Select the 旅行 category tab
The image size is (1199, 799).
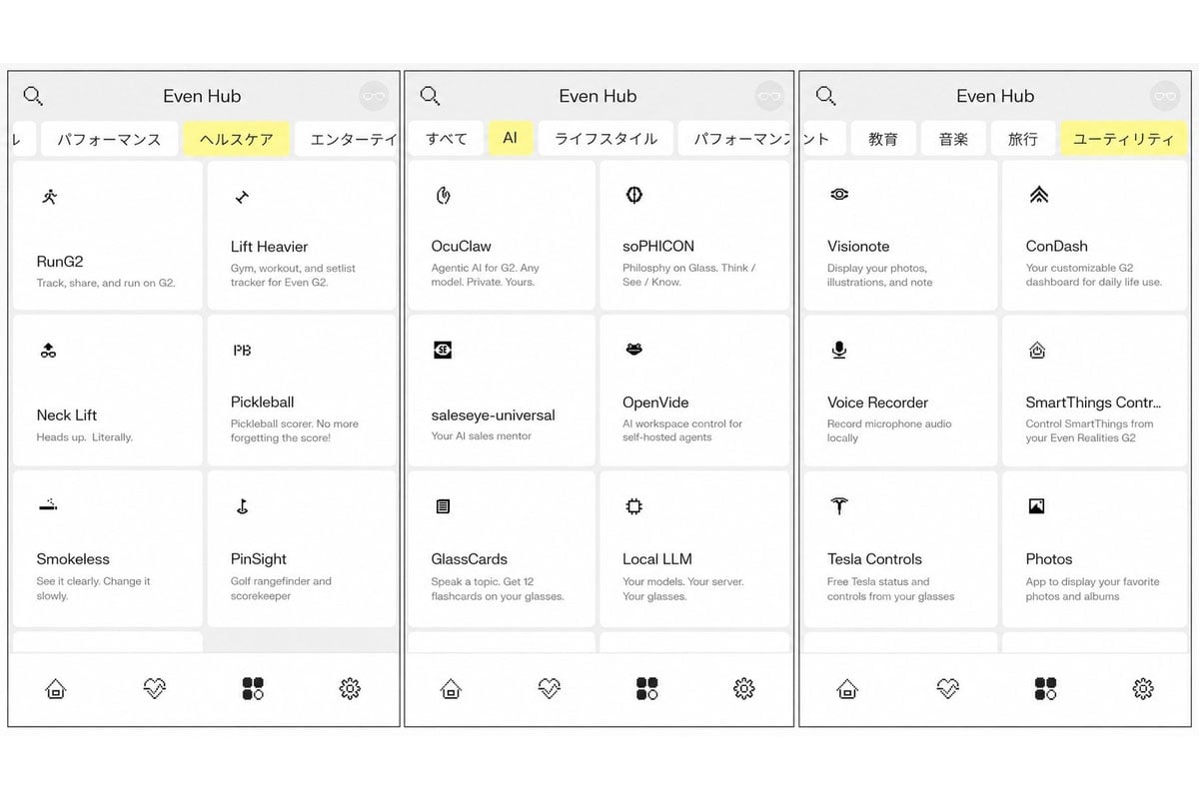click(1023, 139)
